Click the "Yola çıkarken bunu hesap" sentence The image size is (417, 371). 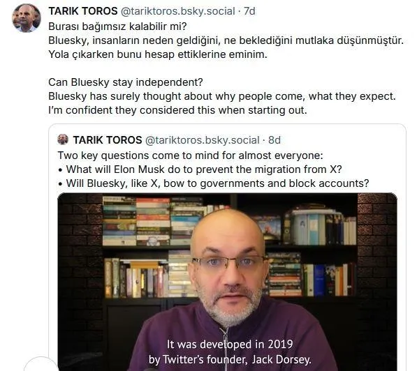point(158,54)
